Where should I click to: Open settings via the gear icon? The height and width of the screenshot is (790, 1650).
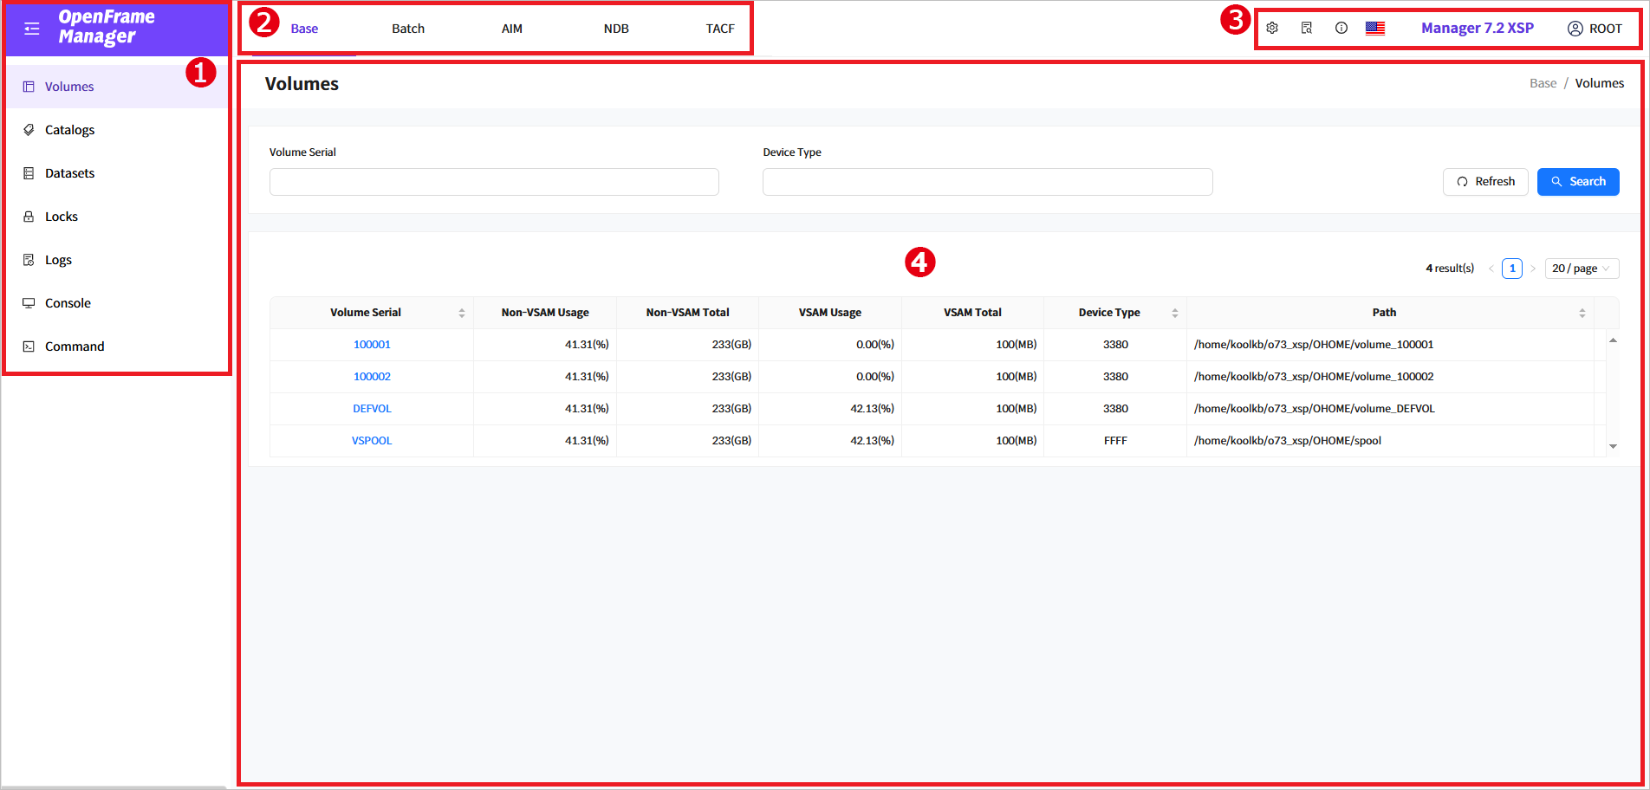pyautogui.click(x=1272, y=29)
